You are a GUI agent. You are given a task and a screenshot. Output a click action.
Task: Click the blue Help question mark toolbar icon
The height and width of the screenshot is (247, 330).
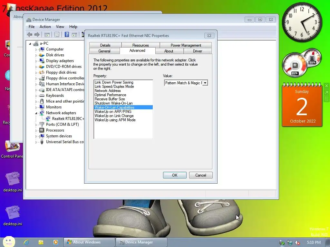click(x=67, y=34)
